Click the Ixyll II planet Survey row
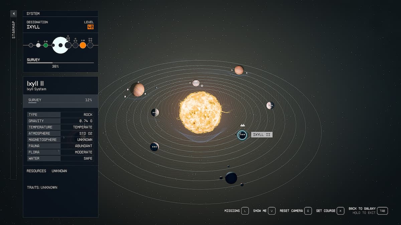401x225 pixels. click(x=60, y=100)
